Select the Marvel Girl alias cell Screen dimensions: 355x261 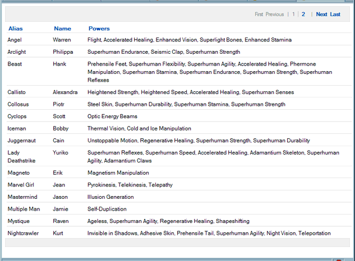click(21, 185)
